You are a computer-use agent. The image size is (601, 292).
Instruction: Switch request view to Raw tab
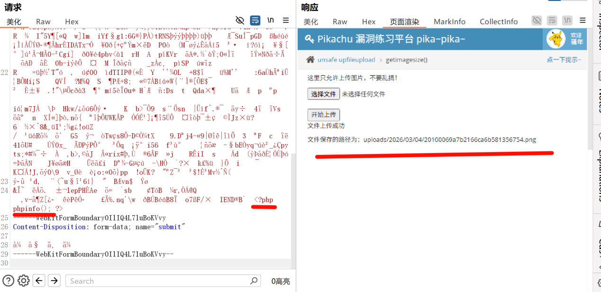coord(43,22)
